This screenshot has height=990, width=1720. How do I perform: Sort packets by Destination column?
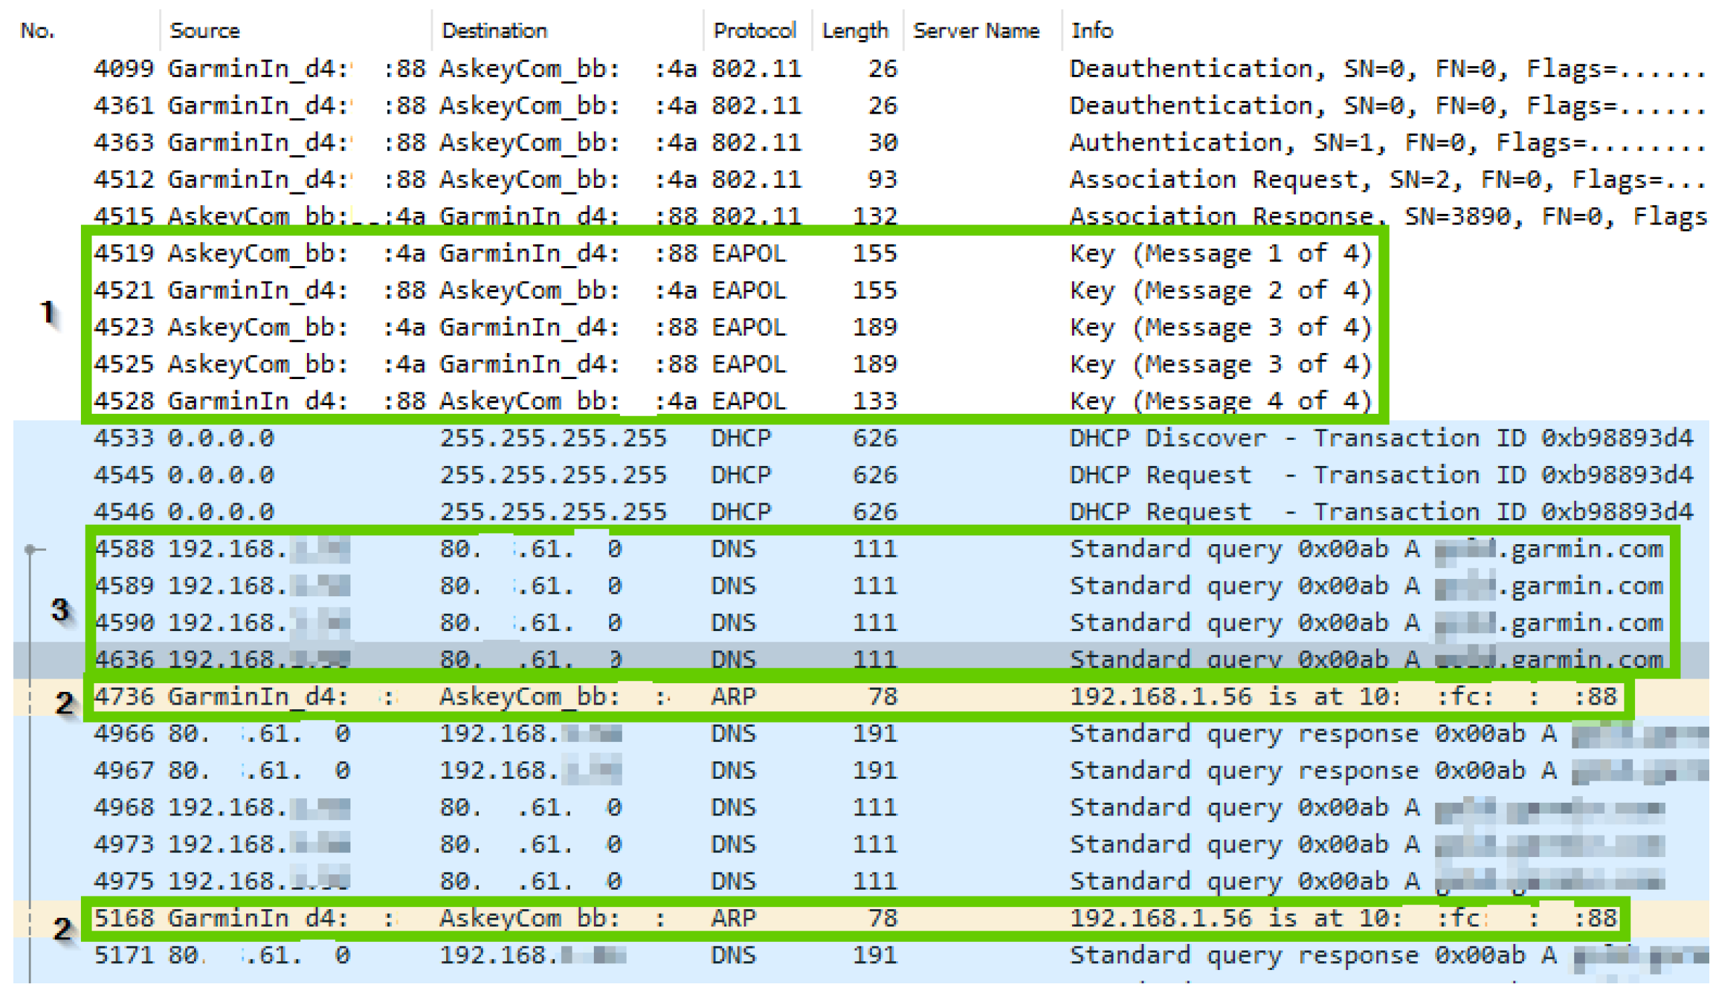(494, 31)
